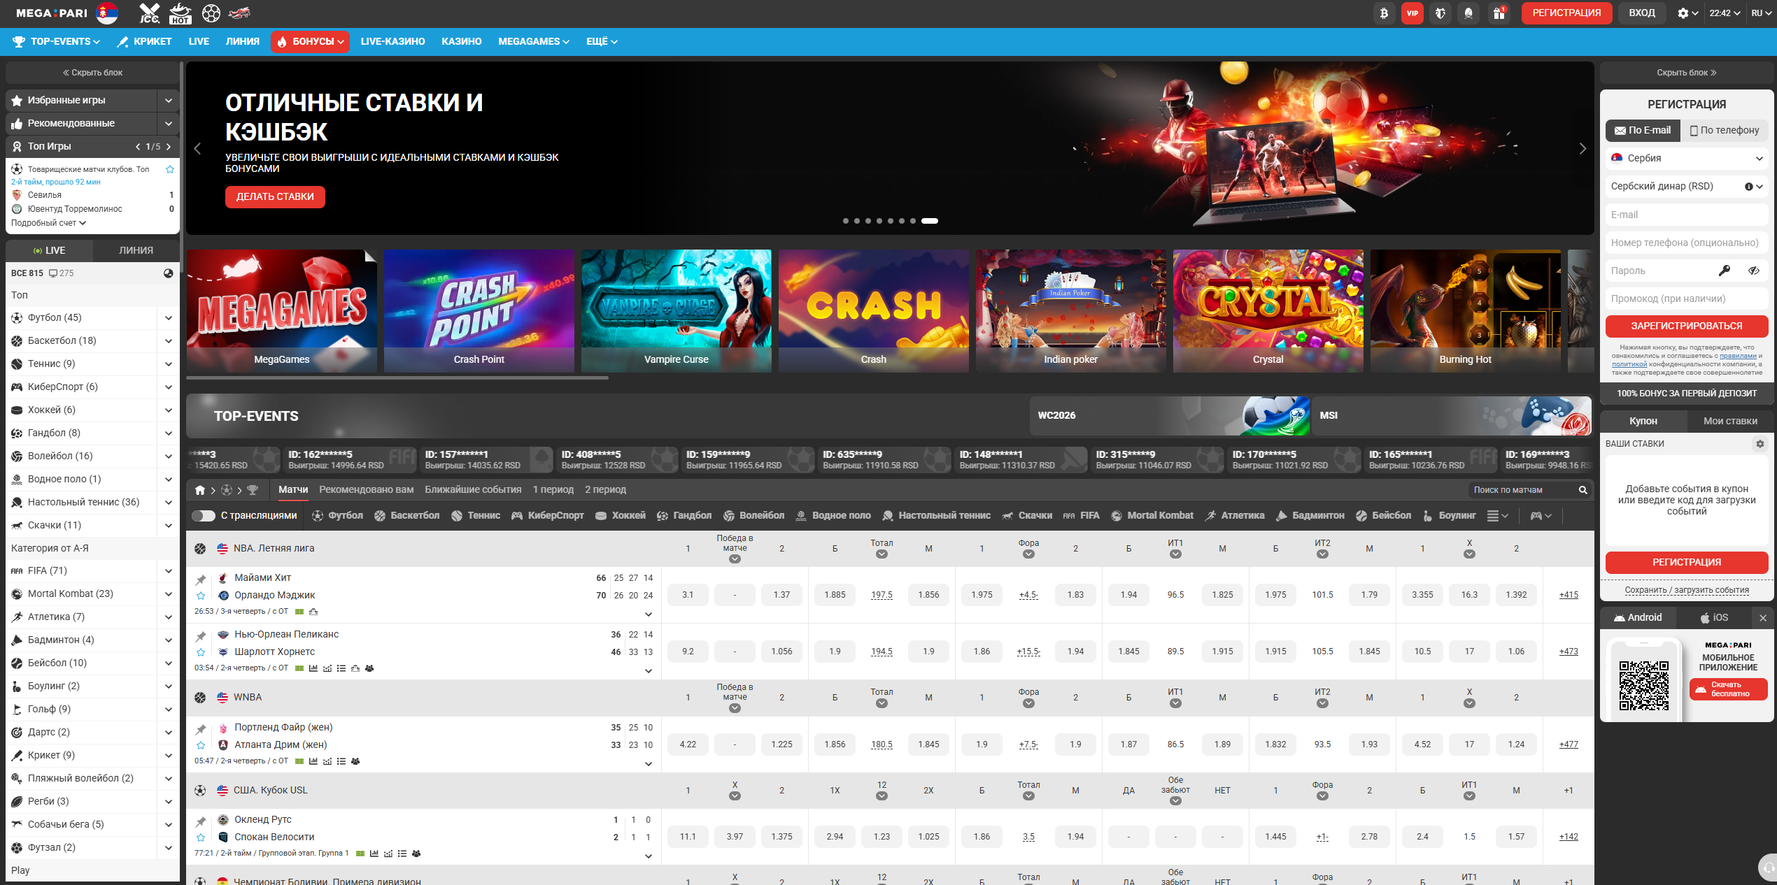
Task: Click the E-mail input field
Action: tap(1686, 215)
